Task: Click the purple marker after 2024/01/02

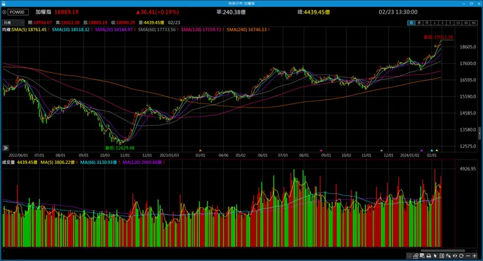Action: tap(422, 150)
